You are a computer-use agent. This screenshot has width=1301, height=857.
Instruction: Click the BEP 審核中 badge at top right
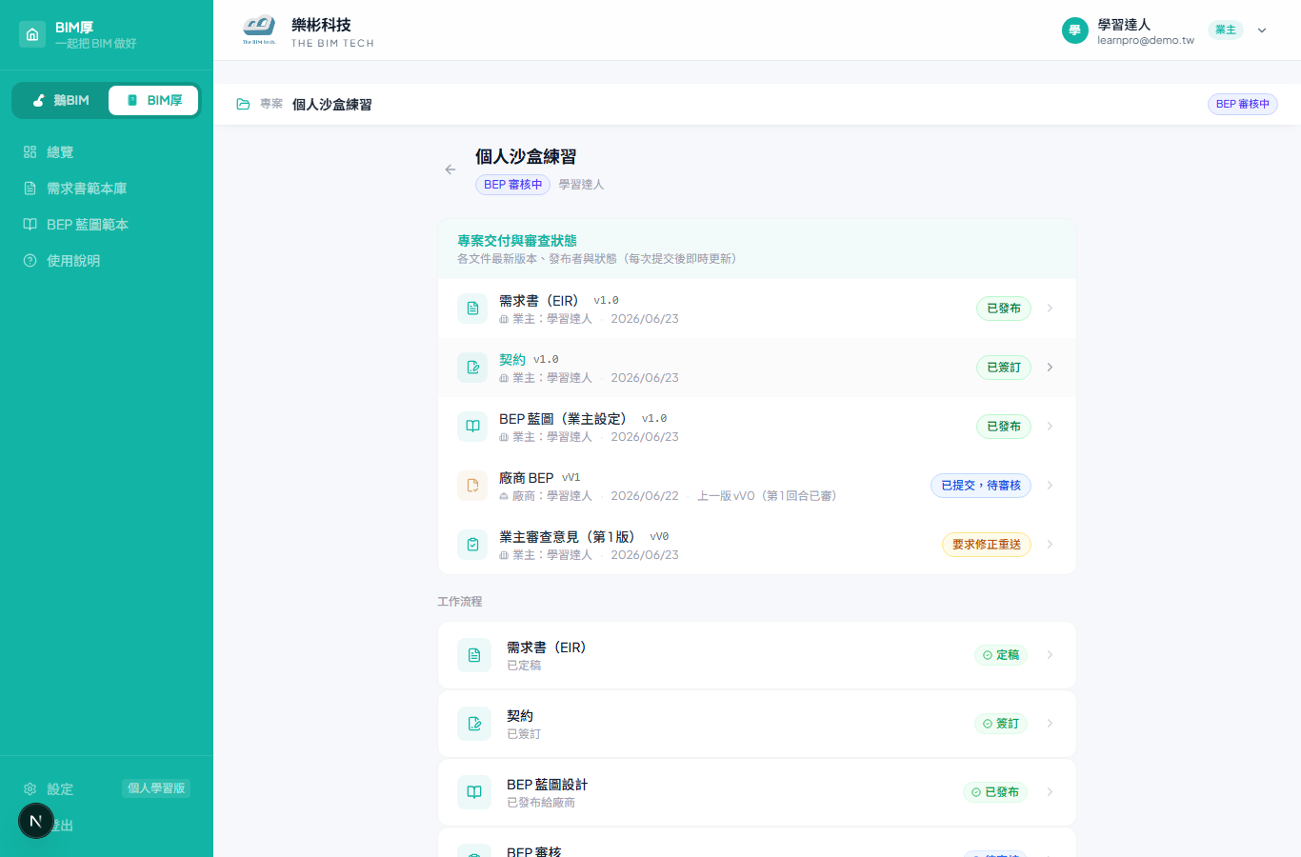1243,104
